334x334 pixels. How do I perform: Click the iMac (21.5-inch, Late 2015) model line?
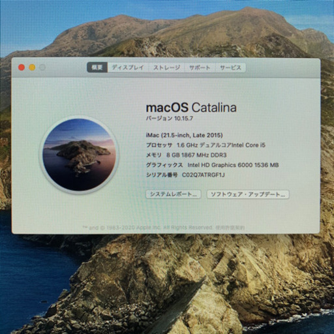click(185, 135)
